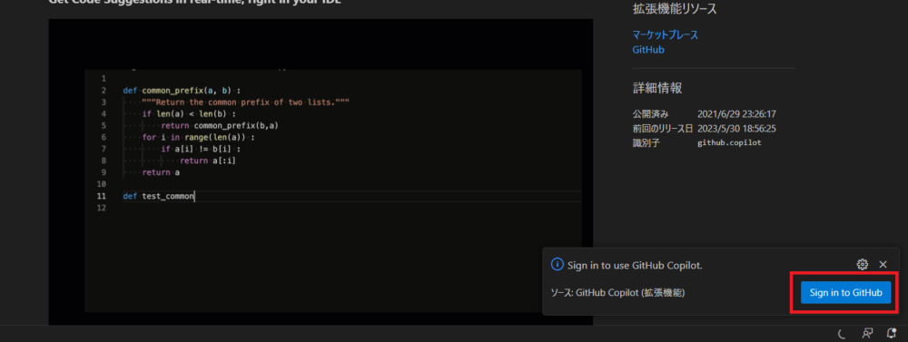Image resolution: width=908 pixels, height=342 pixels.
Task: Click the Sign in to GitHub button
Action: pos(845,293)
